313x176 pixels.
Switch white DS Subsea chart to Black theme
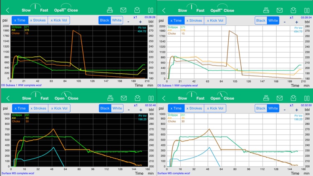tap(261, 20)
